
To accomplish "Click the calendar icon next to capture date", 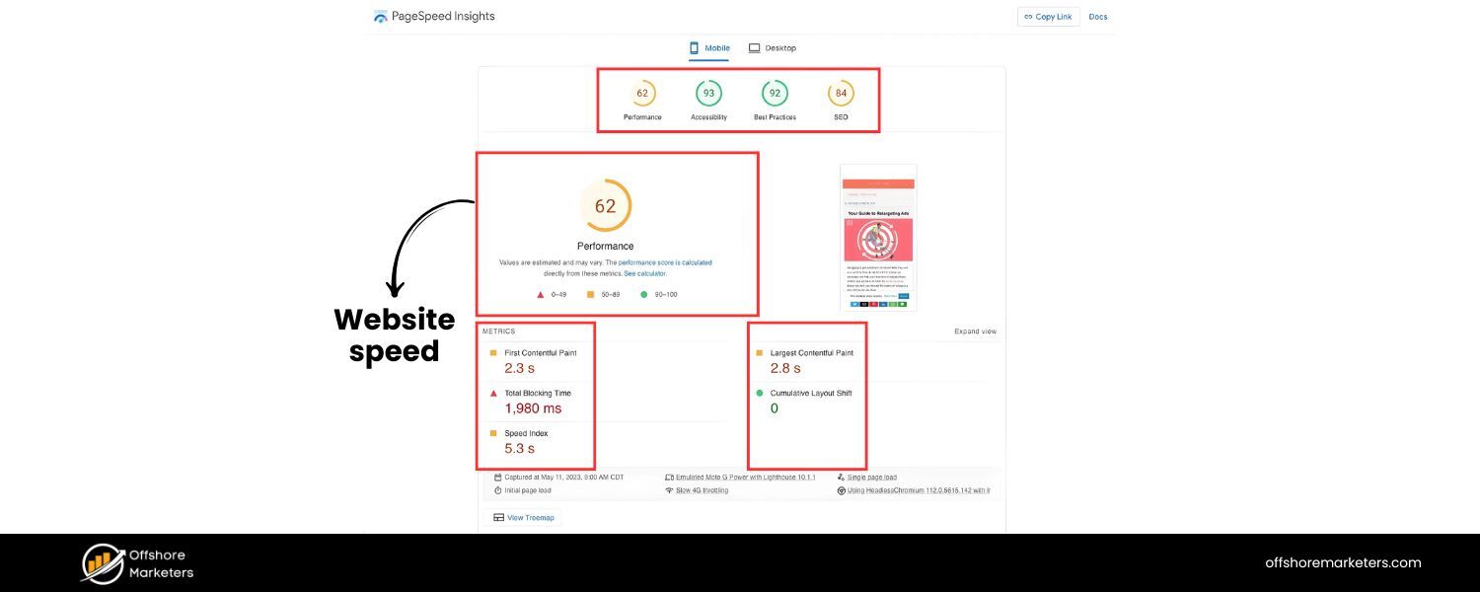I will coord(497,477).
